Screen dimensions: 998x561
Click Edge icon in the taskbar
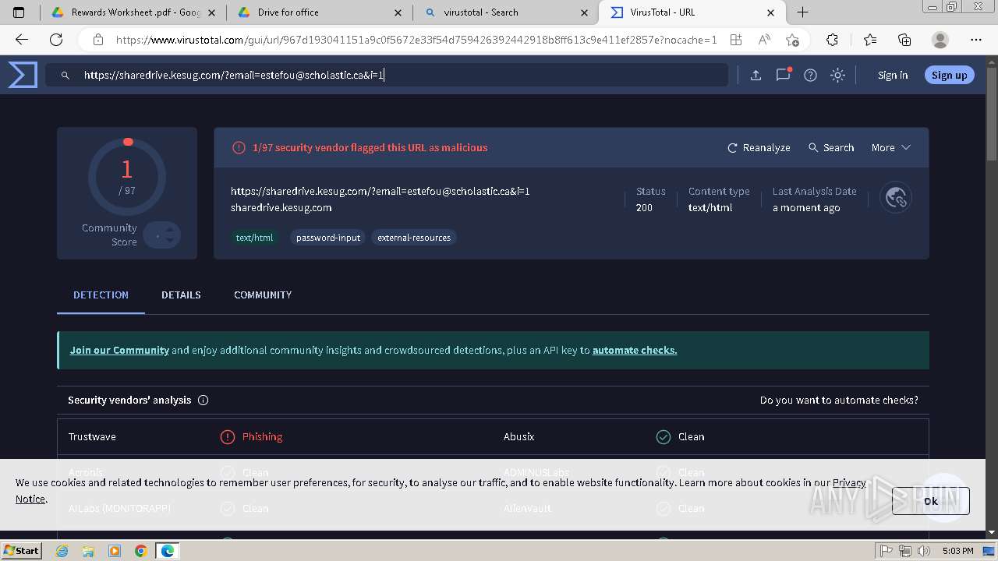pyautogui.click(x=168, y=551)
